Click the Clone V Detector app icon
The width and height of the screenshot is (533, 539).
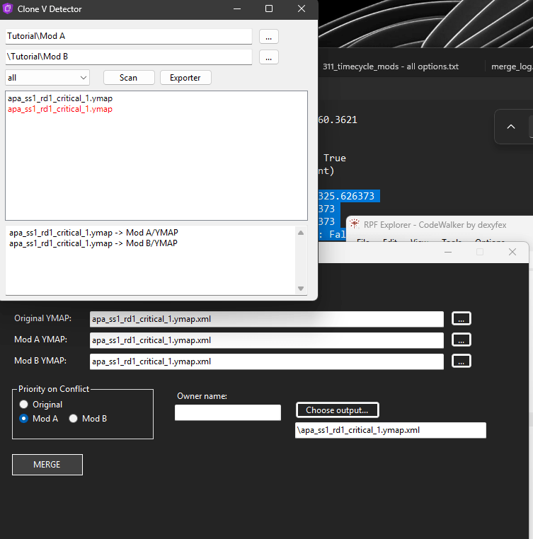pos(8,9)
